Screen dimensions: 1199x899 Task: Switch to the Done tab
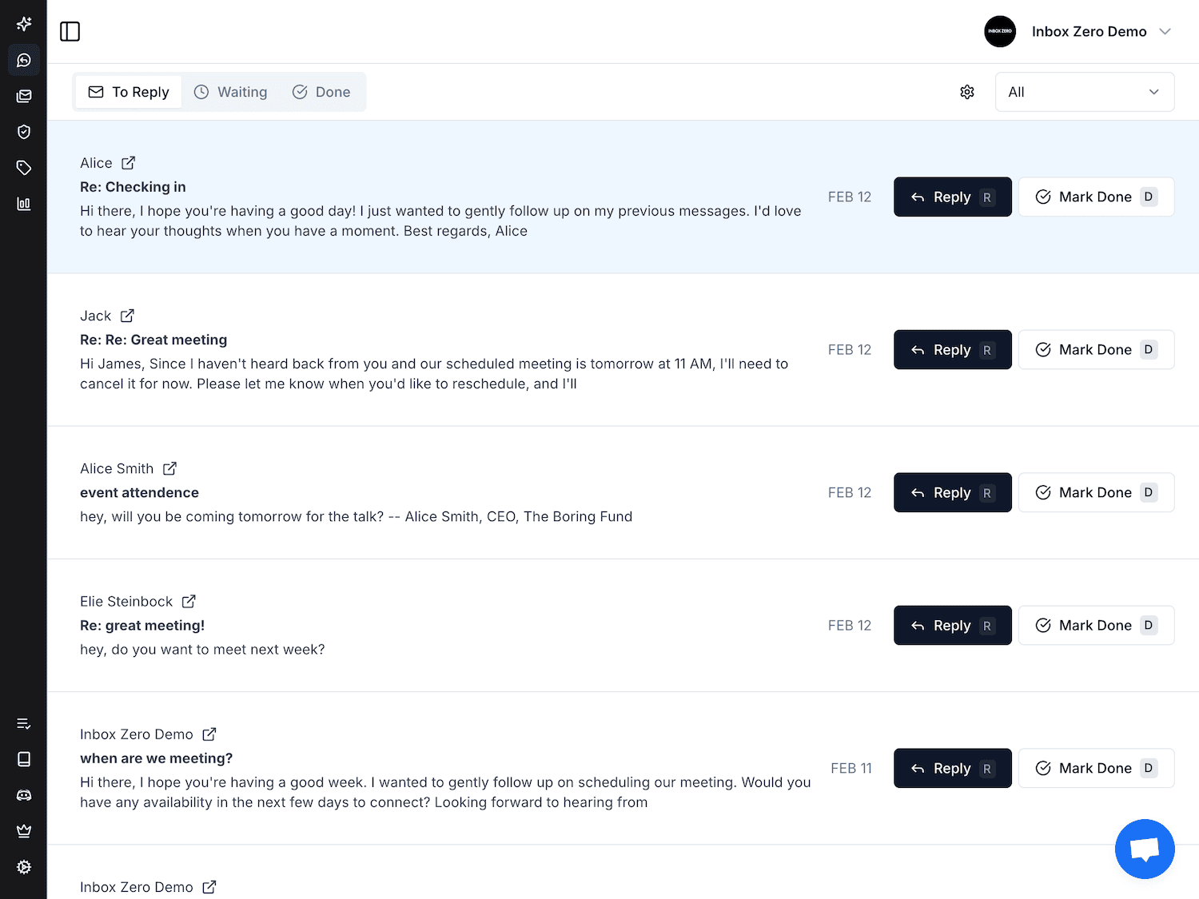322,92
